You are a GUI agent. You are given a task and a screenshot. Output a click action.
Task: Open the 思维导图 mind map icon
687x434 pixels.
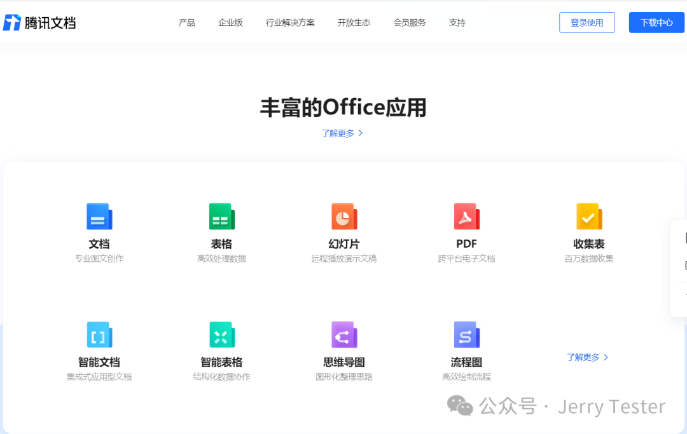344,335
